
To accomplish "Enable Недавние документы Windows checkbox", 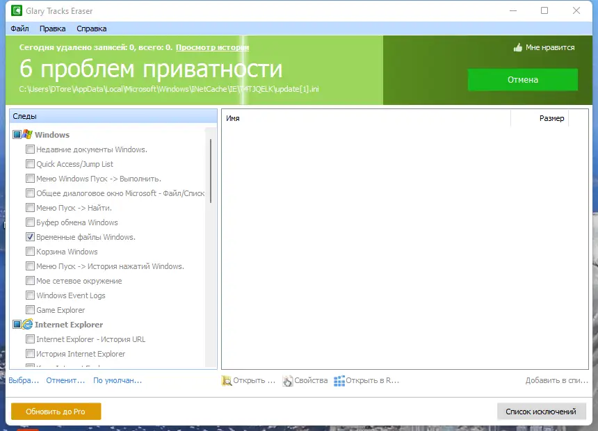I will [x=30, y=149].
